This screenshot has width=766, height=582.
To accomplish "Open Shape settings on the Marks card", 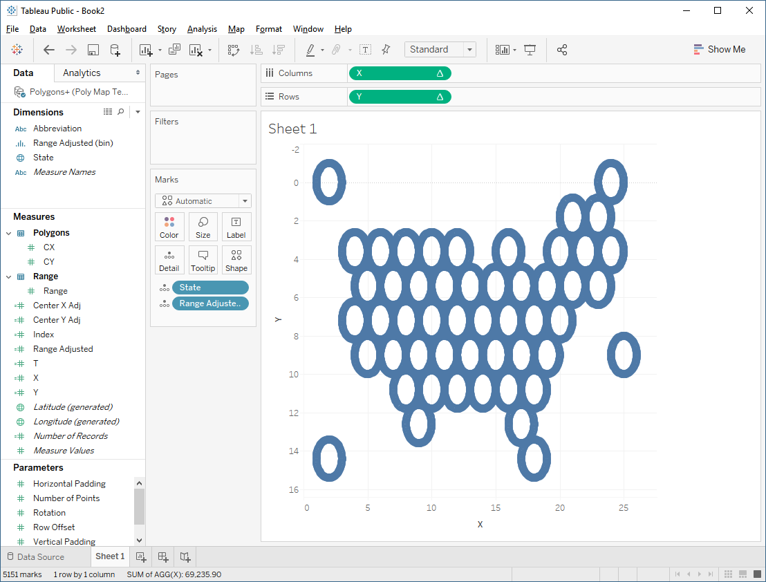I will click(x=236, y=260).
